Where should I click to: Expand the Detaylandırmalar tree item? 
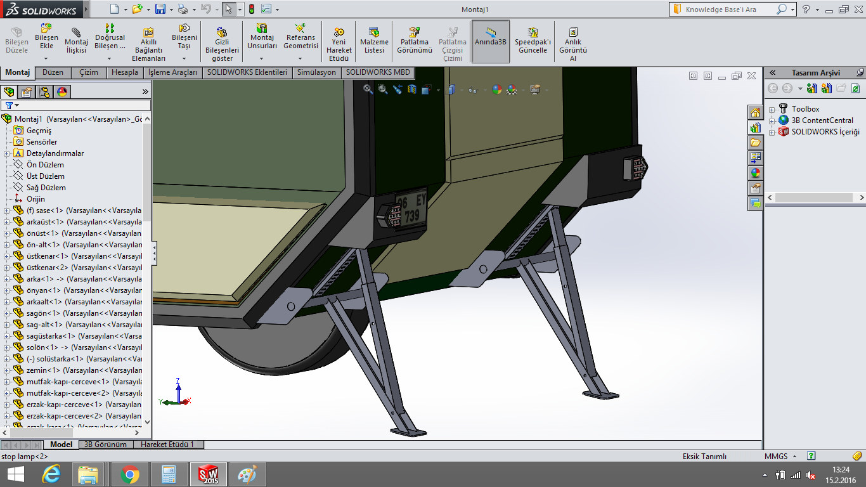point(7,153)
